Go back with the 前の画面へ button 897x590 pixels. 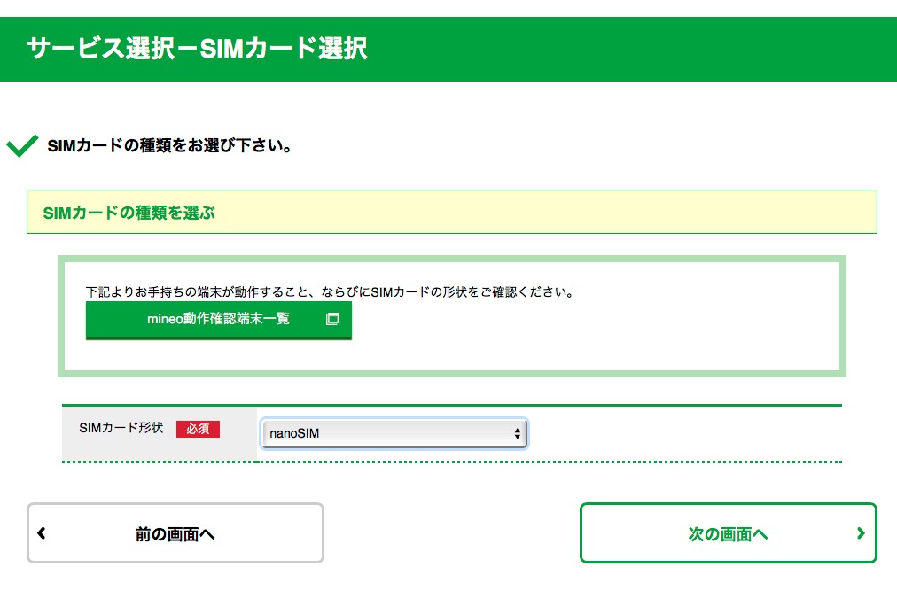tap(175, 532)
